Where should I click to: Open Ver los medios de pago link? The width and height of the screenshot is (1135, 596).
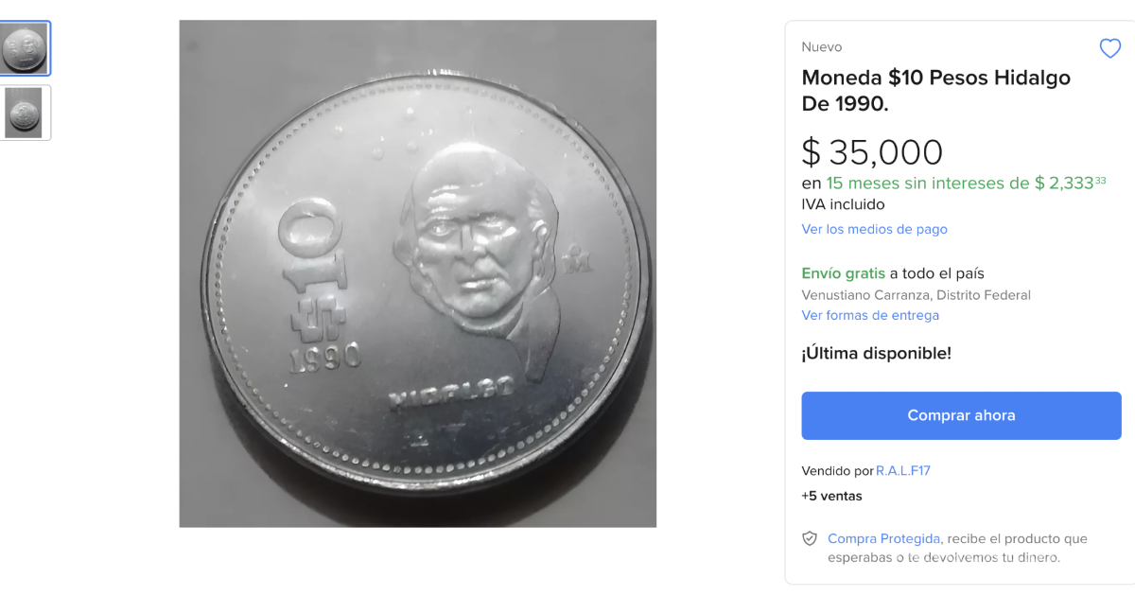tap(874, 229)
